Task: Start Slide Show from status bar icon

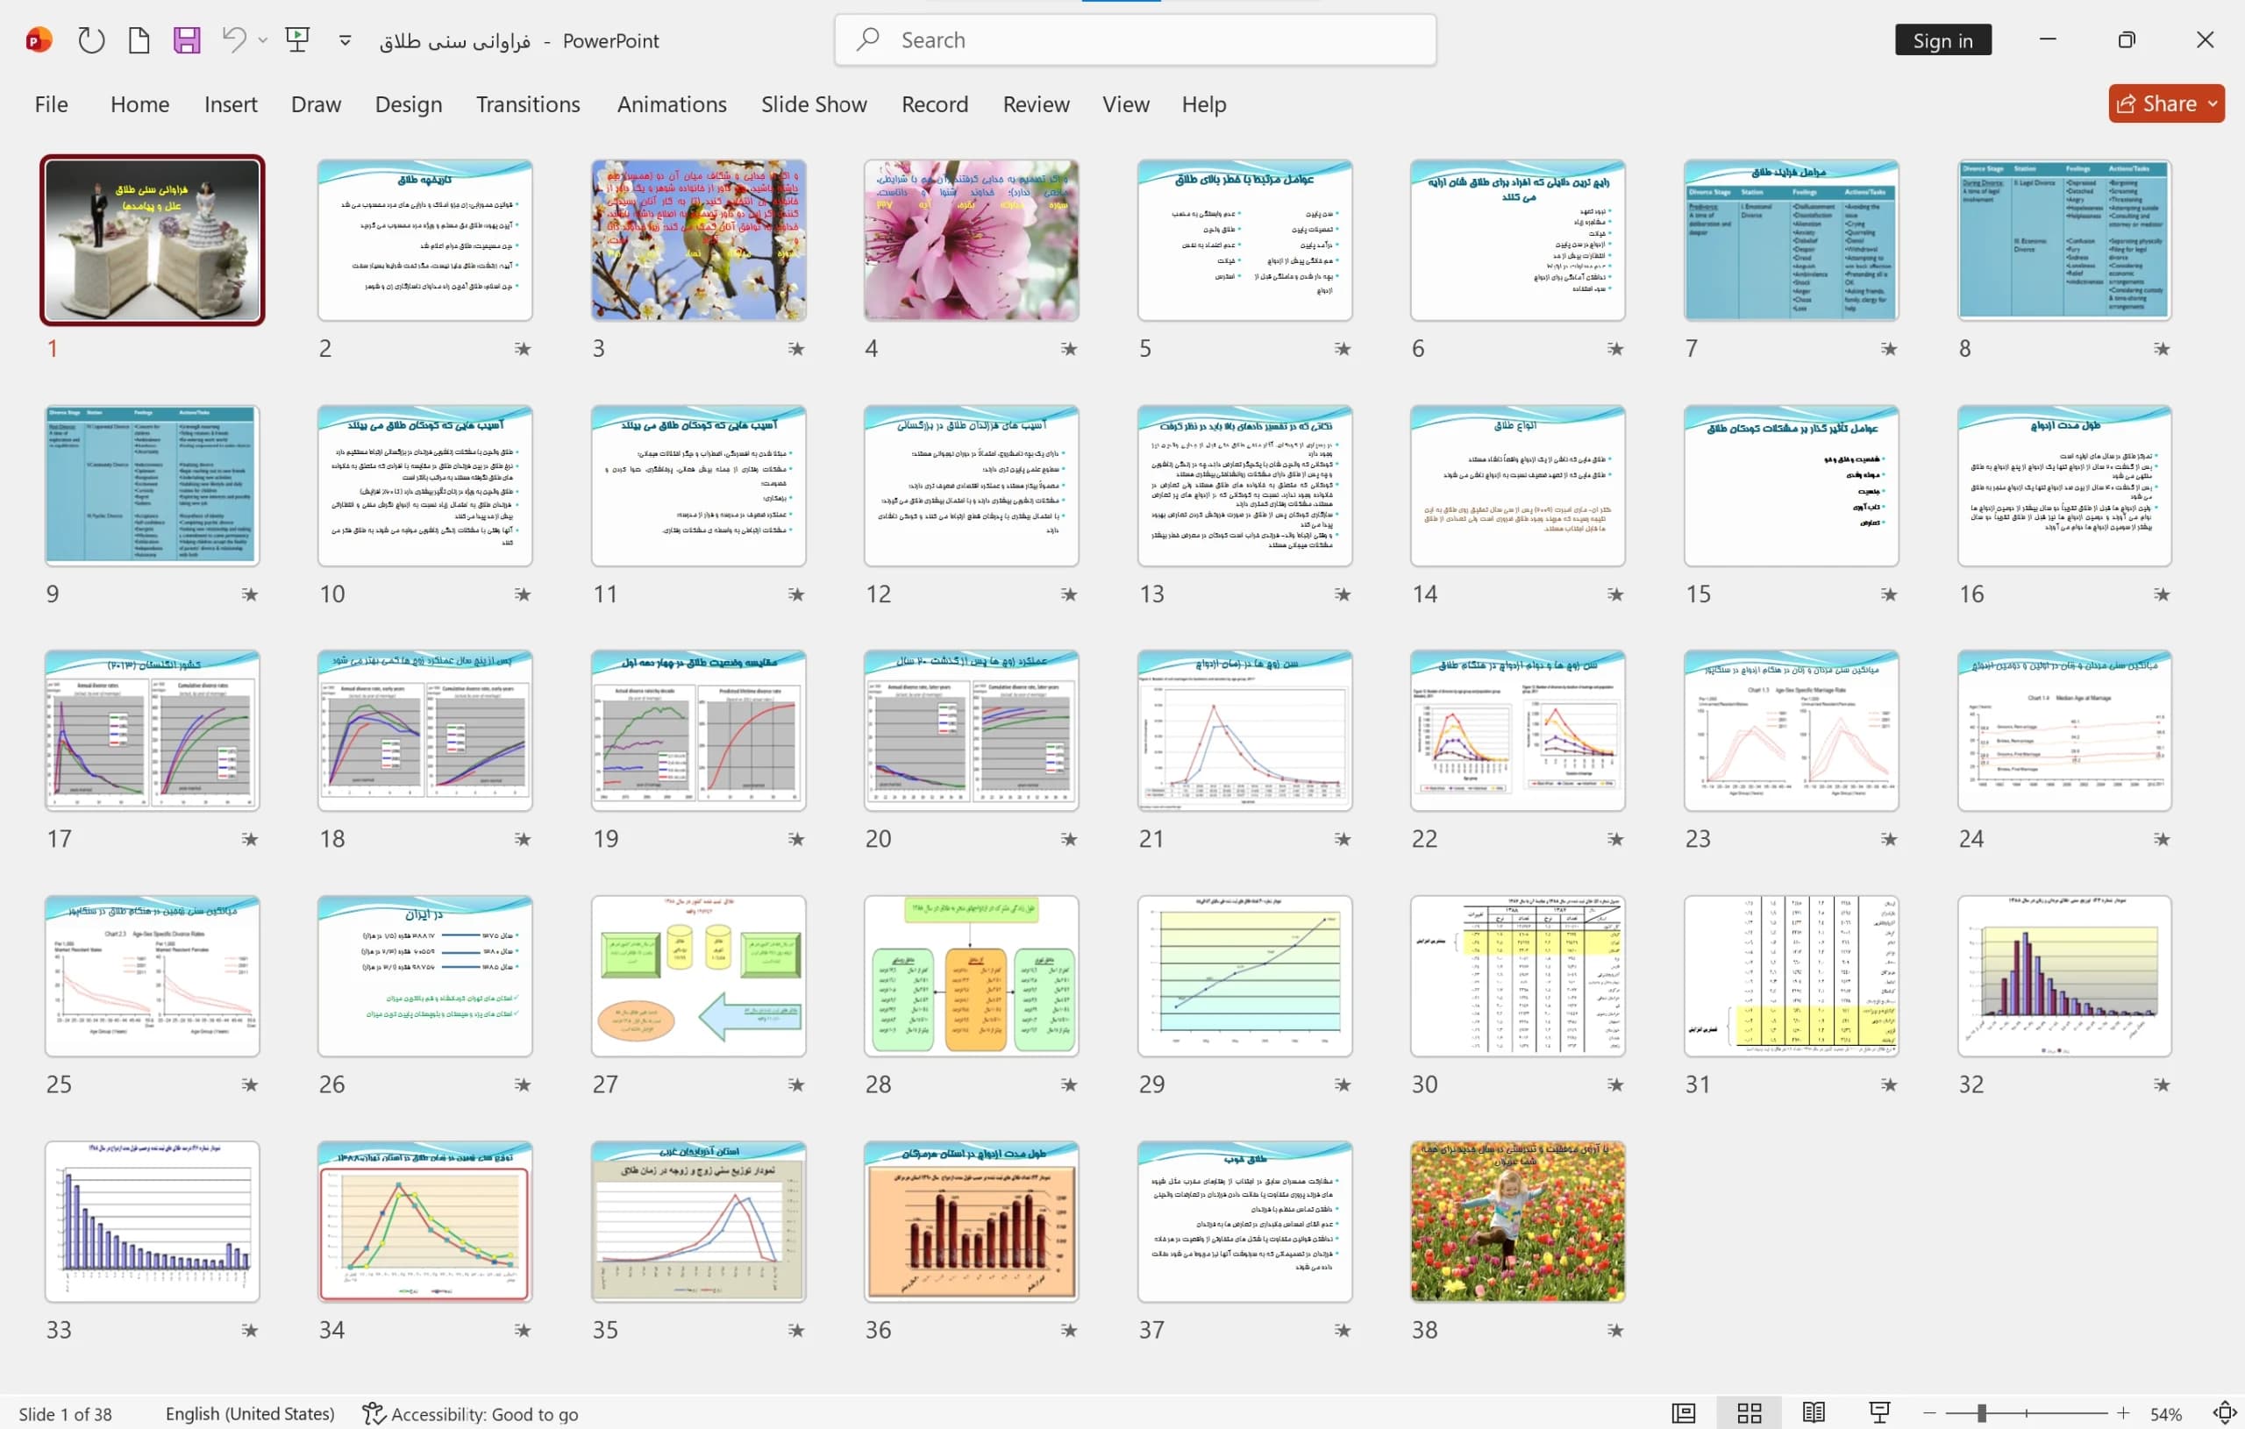Action: pos(1878,1413)
